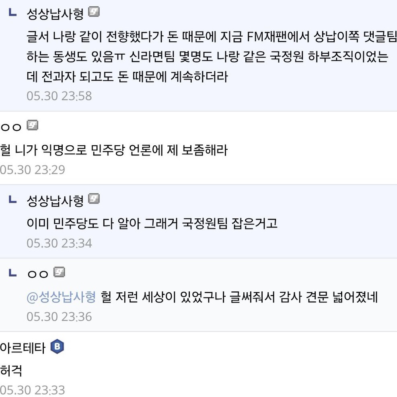This screenshot has height=397, width=397.
Task: Click the reply arrow icon on the 23:34 reply
Action: tap(12, 199)
